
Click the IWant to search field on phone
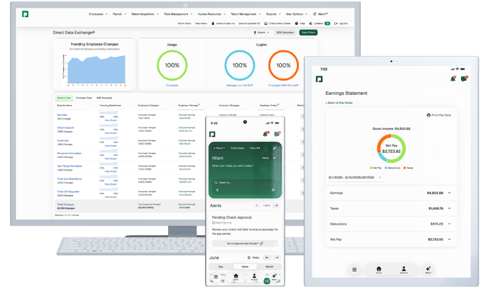pyautogui.click(x=245, y=183)
